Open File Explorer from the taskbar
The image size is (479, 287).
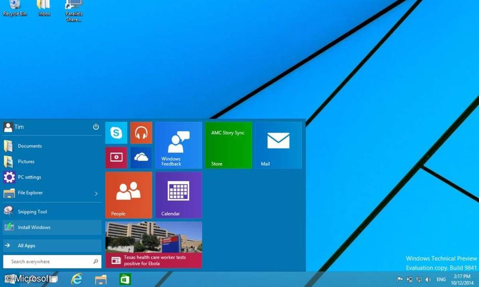tap(101, 279)
